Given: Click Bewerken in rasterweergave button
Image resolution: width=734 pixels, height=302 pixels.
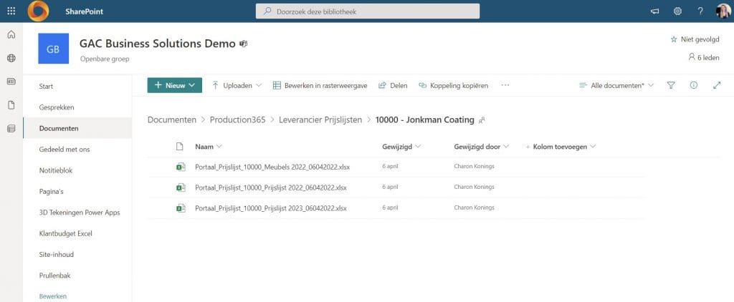Looking at the screenshot, I should click(320, 85).
